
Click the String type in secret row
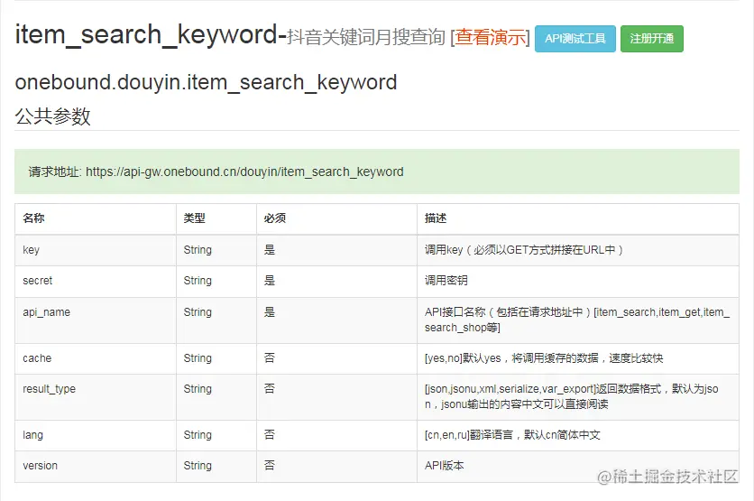click(x=198, y=281)
